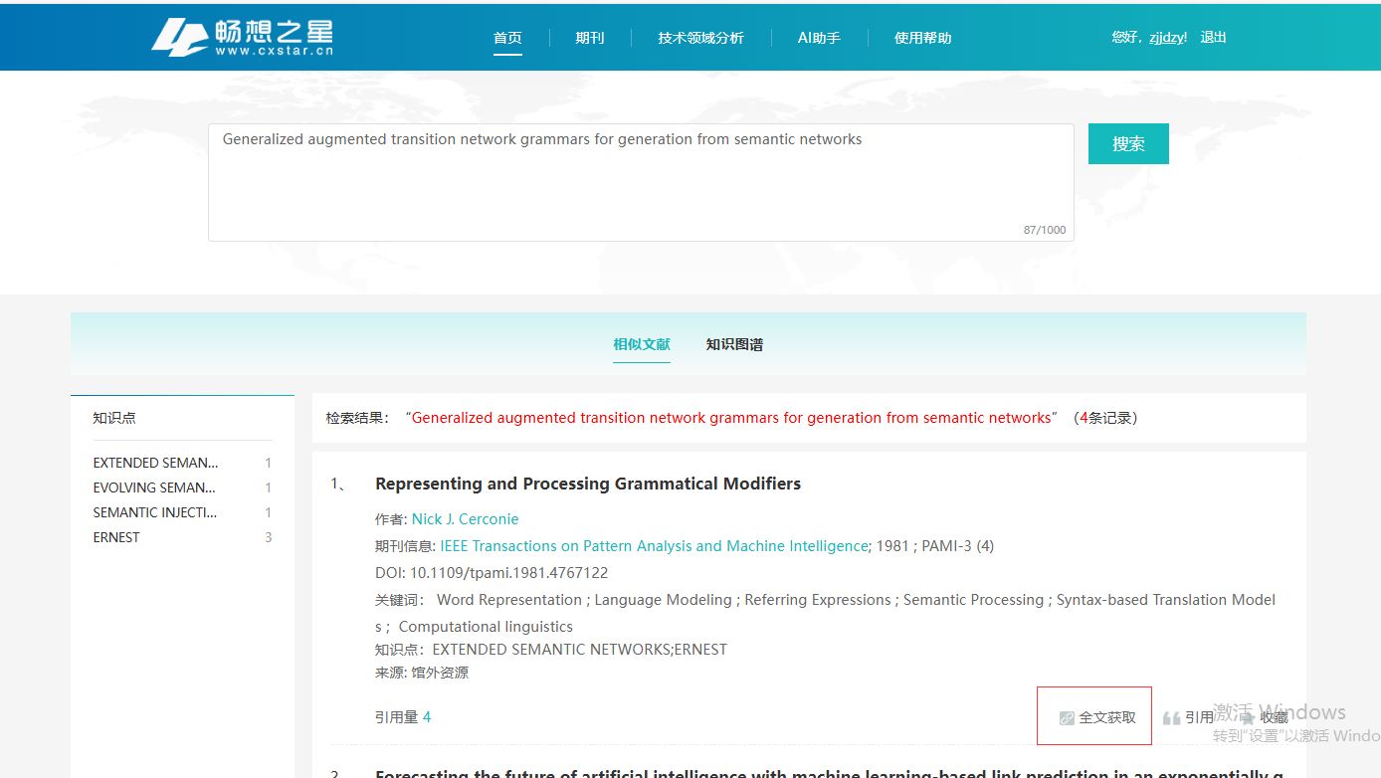Image resolution: width=1381 pixels, height=778 pixels.
Task: Click the star 收藏 icon
Action: 1248,717
